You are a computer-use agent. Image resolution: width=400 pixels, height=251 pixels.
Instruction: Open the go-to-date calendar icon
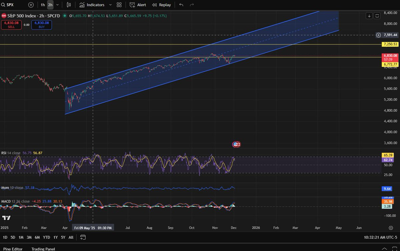pos(83,237)
